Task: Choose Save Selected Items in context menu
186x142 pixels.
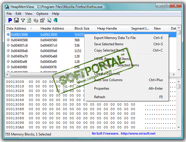Action: [126, 44]
